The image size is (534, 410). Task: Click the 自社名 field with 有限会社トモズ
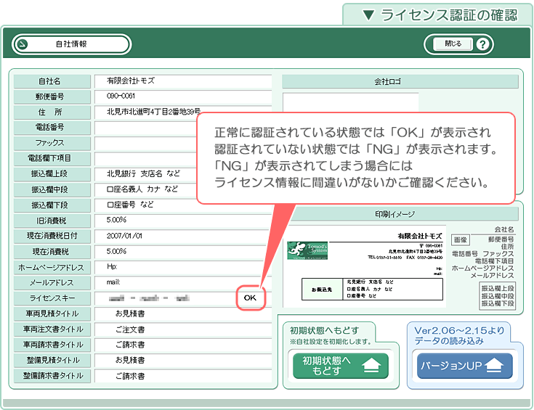[x=183, y=81]
